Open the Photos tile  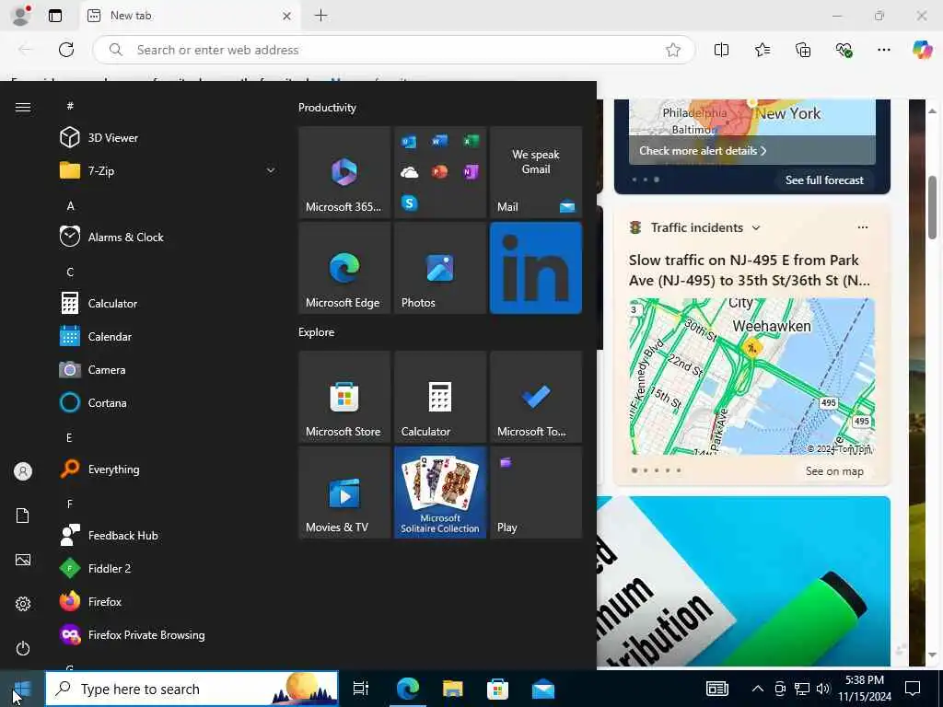tap(439, 268)
